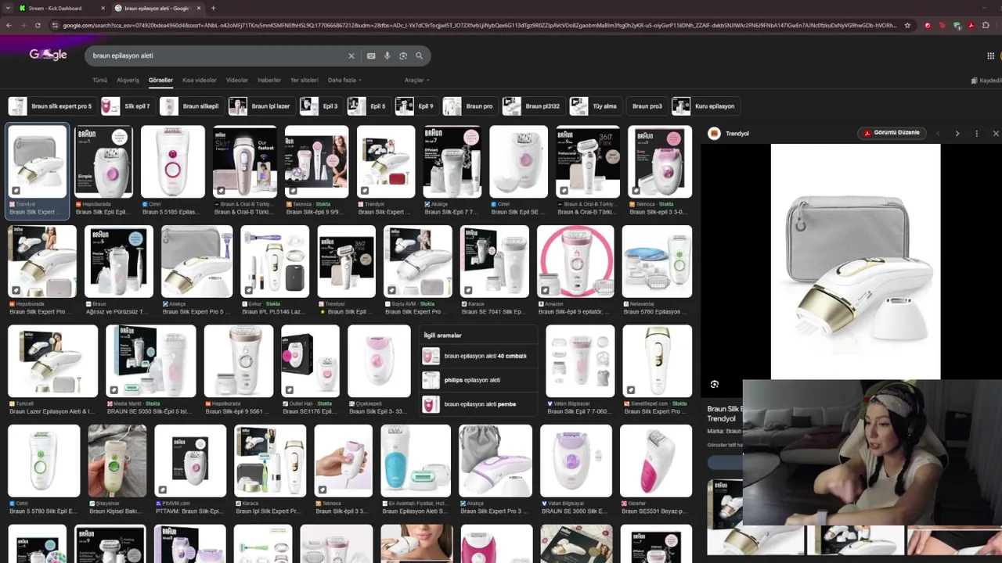Open the Yer siteleri tab
Image resolution: width=1002 pixels, height=563 pixels.
pos(305,80)
